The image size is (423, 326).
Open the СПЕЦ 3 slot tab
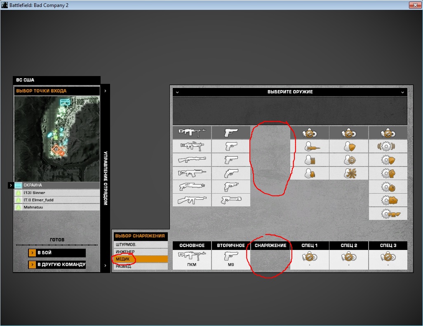pos(388,245)
